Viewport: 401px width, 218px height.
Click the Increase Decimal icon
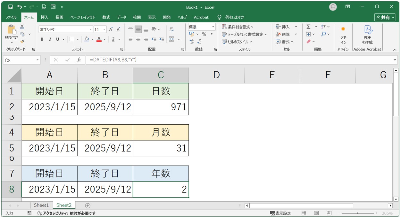192,42
